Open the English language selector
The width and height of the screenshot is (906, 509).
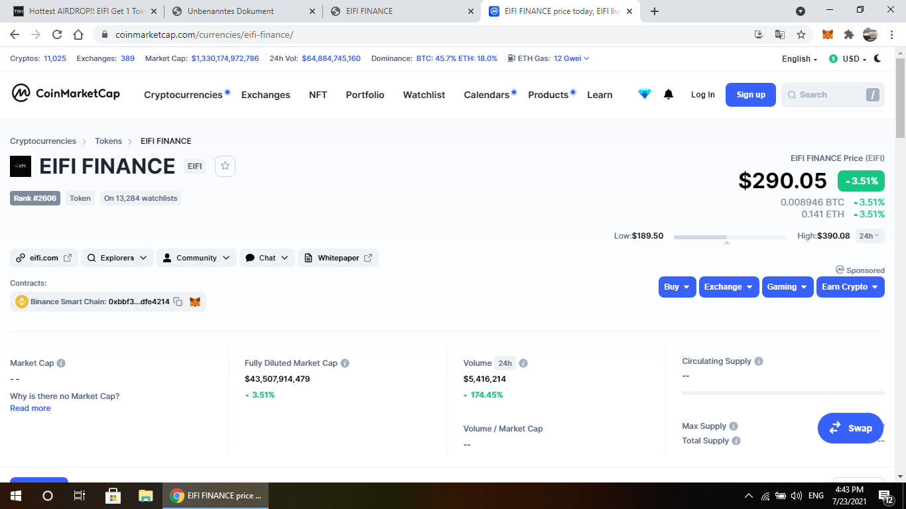pos(800,59)
